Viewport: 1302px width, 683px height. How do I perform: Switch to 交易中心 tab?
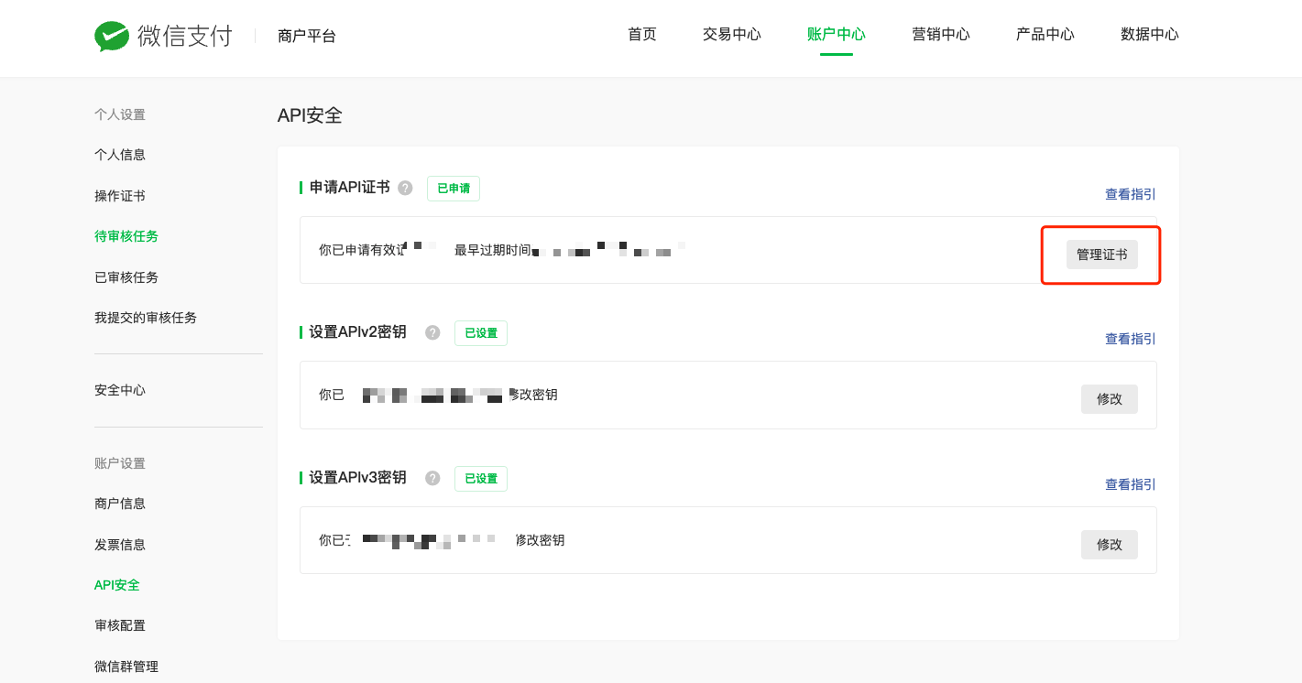(732, 35)
